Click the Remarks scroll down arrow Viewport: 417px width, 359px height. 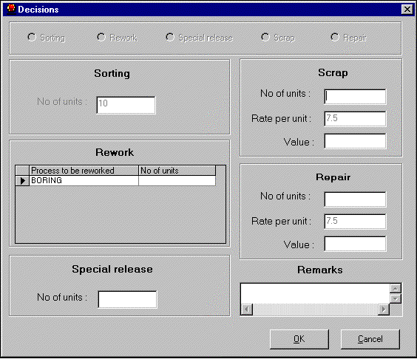[396, 298]
